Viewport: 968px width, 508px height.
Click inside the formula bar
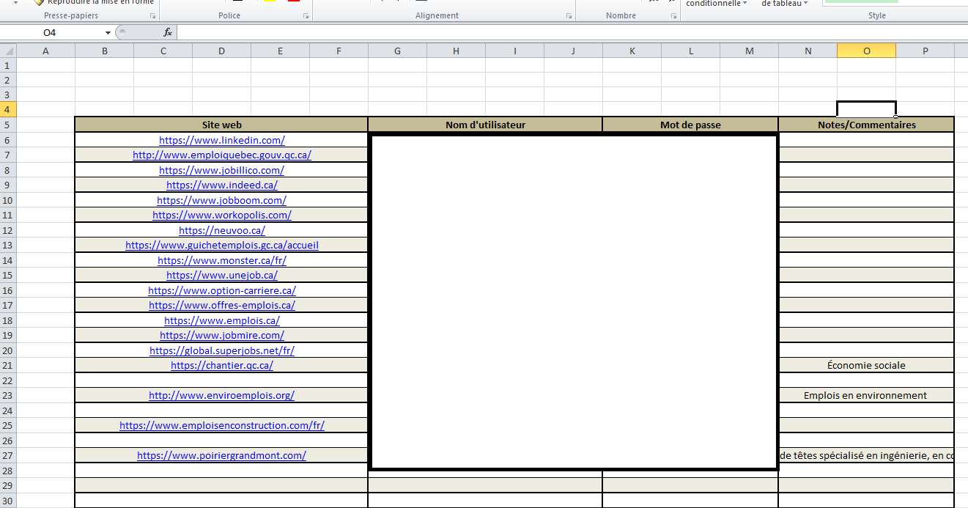572,32
